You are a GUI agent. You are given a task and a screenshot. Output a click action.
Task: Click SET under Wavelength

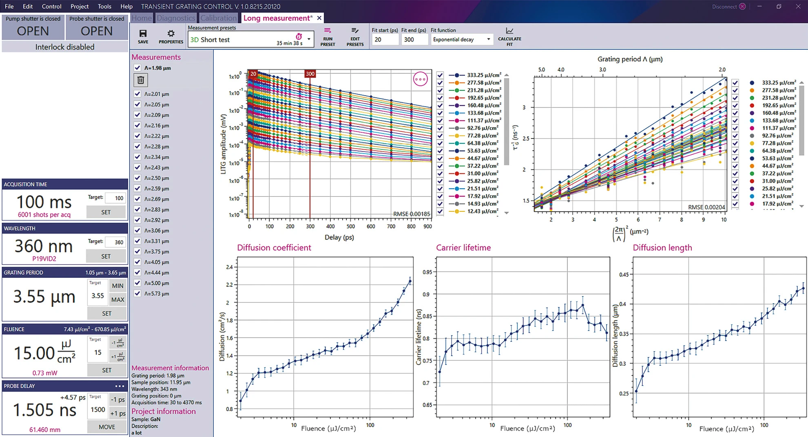[x=106, y=257]
